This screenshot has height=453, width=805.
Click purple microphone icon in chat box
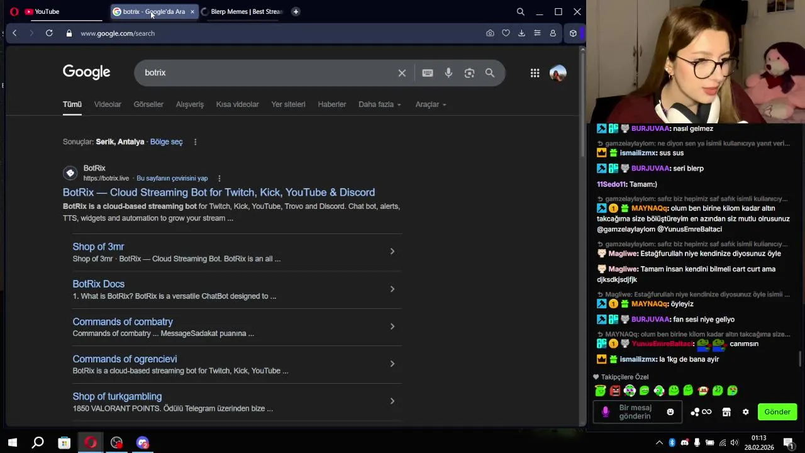[606, 412]
